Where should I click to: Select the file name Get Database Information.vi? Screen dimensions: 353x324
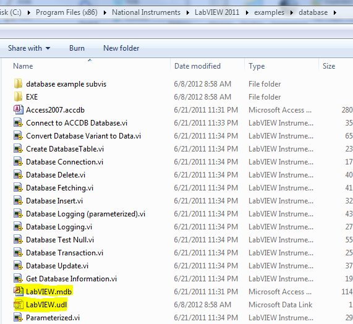[71, 279]
